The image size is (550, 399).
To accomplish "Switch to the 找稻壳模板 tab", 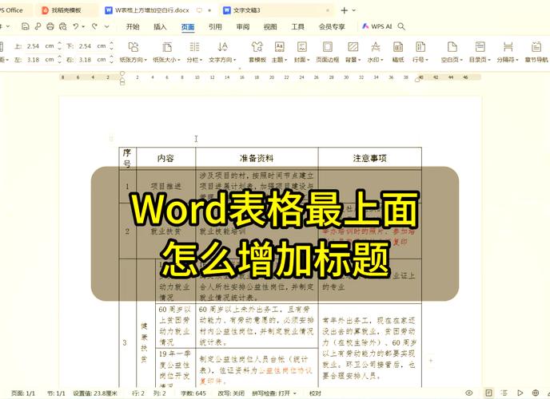I will [x=66, y=10].
